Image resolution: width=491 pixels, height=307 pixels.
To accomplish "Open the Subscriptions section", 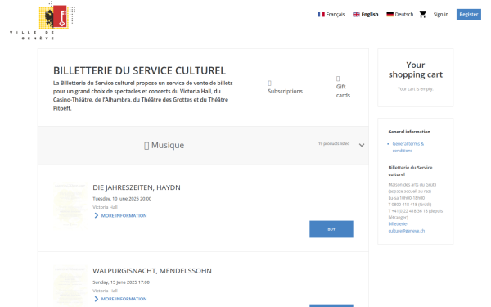I will (x=285, y=91).
